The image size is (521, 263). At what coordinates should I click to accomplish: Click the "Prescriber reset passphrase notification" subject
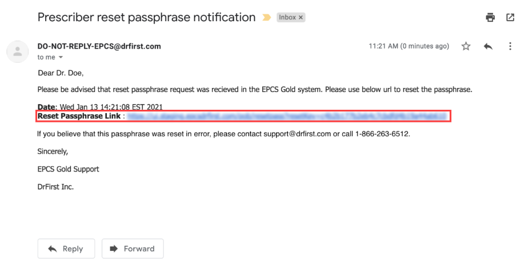[x=146, y=17]
